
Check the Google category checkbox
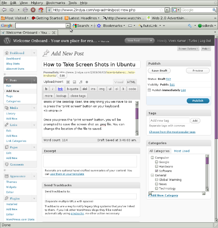coord(157,162)
